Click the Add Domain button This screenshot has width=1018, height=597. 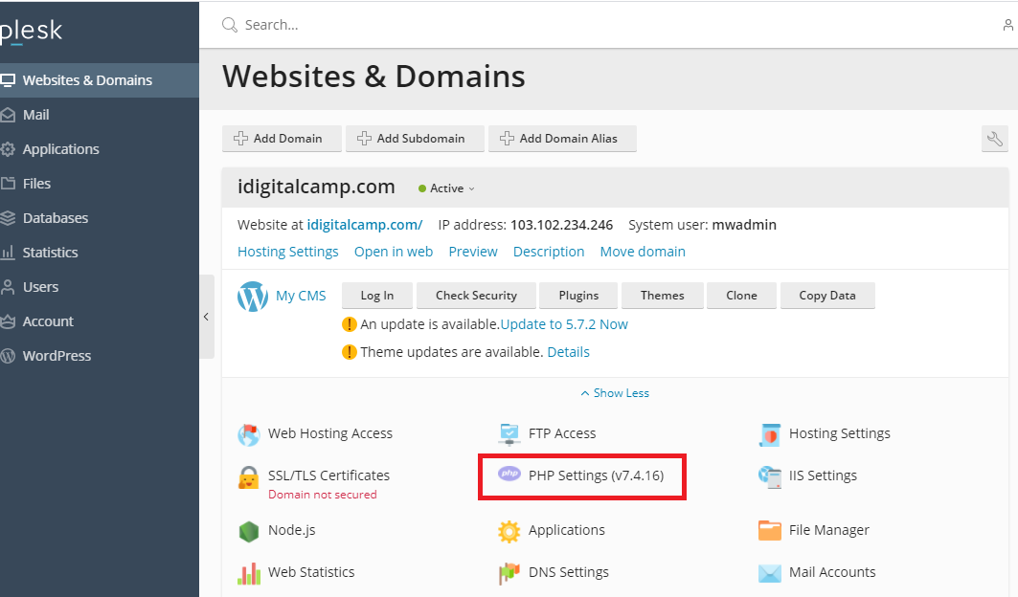click(282, 139)
